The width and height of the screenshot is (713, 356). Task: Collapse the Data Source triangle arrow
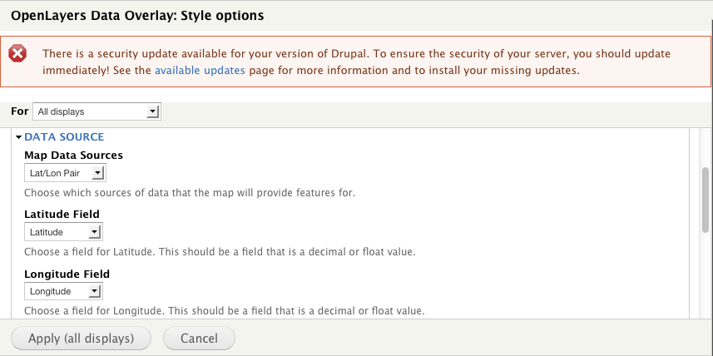point(18,136)
